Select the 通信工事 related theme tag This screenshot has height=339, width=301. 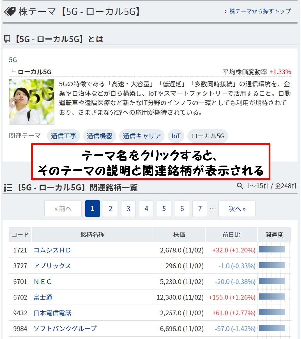pyautogui.click(x=64, y=136)
